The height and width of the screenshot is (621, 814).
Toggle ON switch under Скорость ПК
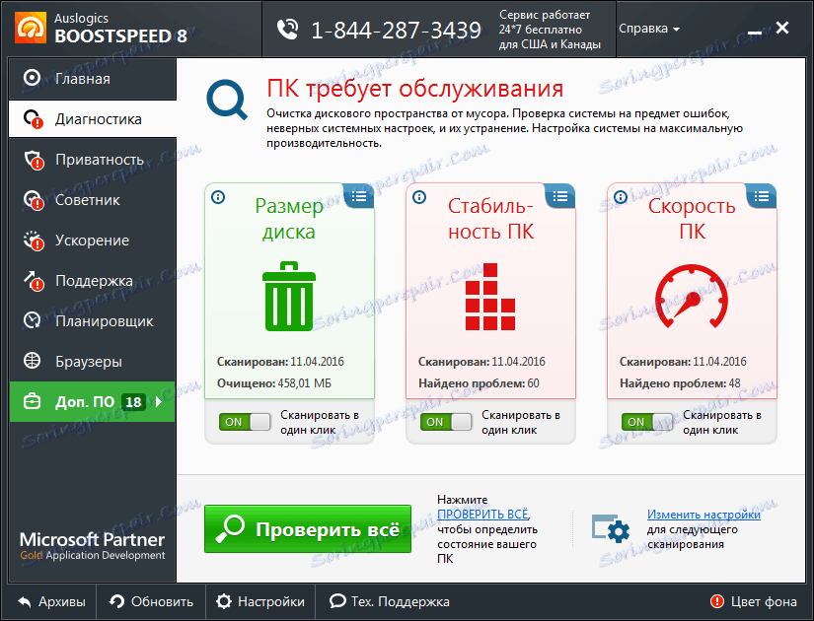[x=647, y=422]
